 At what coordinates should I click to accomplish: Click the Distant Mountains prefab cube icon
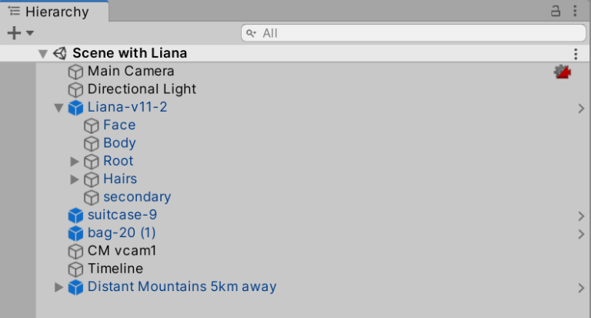point(75,287)
